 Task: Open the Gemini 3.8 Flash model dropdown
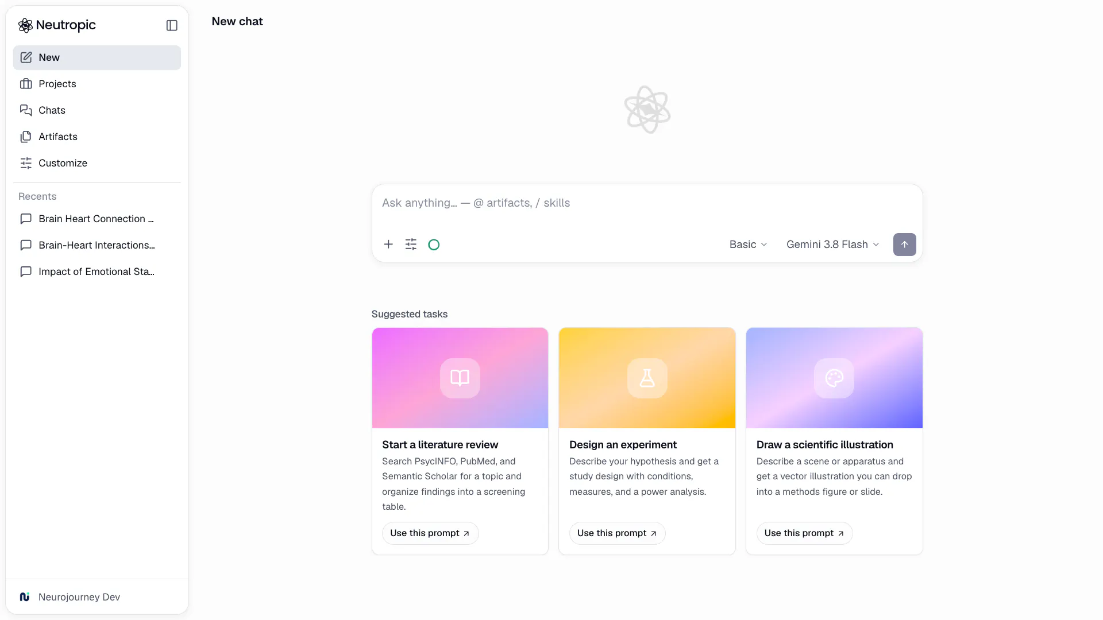(x=832, y=245)
